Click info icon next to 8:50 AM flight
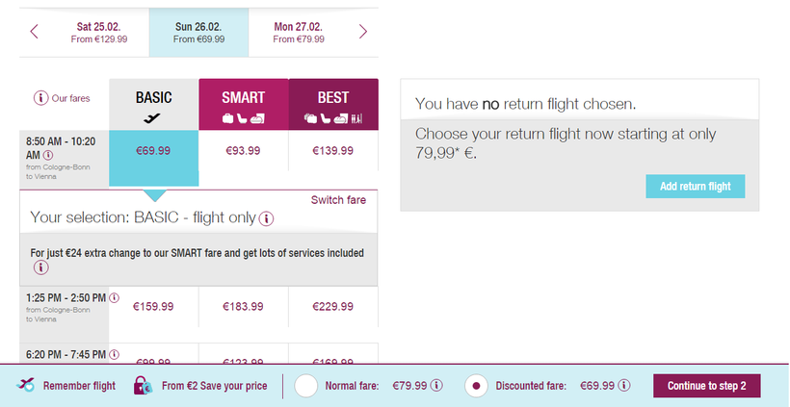The width and height of the screenshot is (790, 407). coord(48,155)
